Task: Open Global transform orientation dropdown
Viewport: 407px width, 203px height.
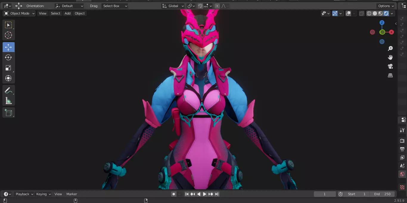Action: click(173, 6)
